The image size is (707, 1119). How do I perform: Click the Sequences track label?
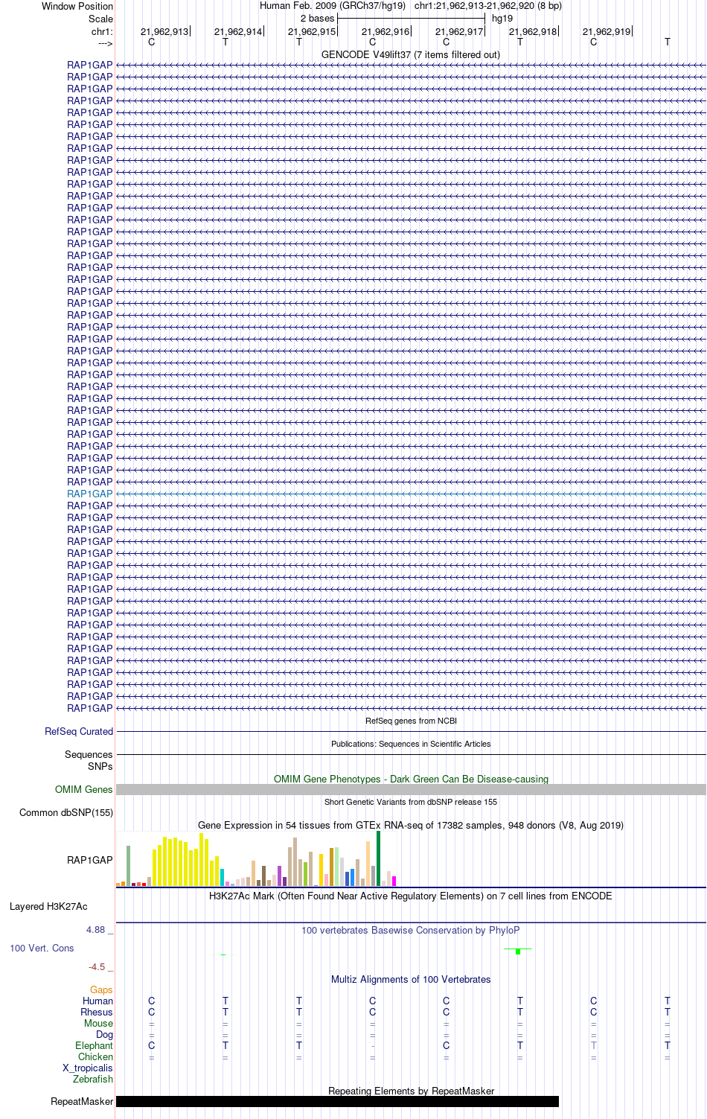89,755
